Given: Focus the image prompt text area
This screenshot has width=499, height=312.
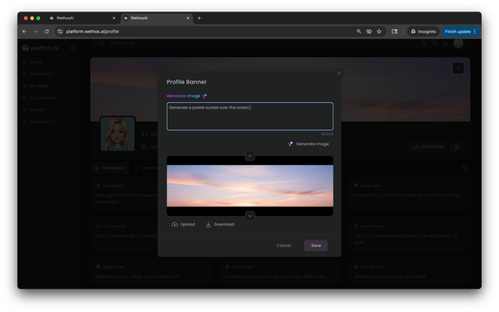Looking at the screenshot, I should 249,116.
